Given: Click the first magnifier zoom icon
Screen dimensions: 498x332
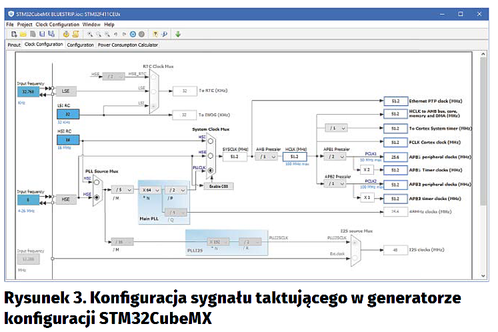Looking at the screenshot, I should (89, 34).
